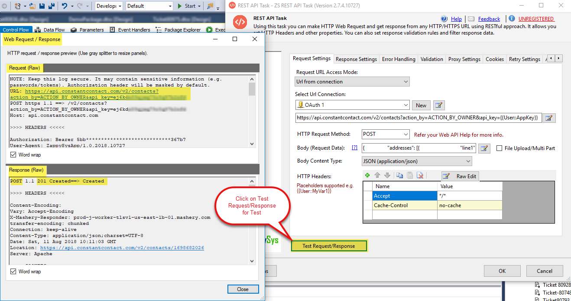Click New connection button
This screenshot has width=571, height=301.
click(x=421, y=105)
